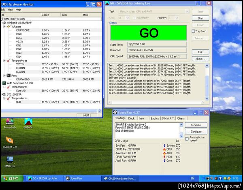Viewport: 243px width, 190px height.
Task: Click the SpeedFan log scroll-down arrow
Action: pyautogui.click(x=181, y=136)
